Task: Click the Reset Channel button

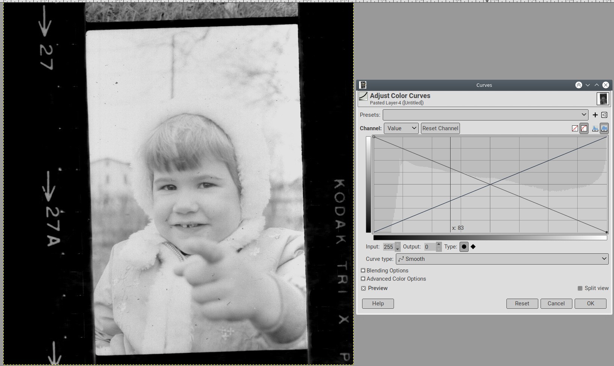Action: click(440, 128)
